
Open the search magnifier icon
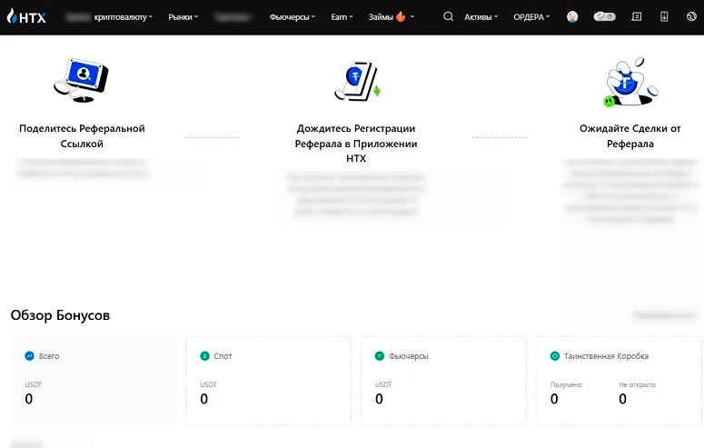448,16
